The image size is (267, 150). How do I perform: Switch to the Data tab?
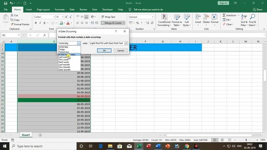(x=72, y=10)
